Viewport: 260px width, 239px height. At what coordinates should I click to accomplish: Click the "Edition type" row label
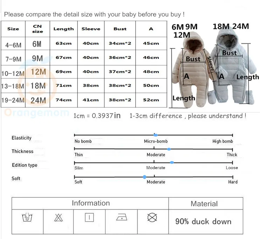[x=25, y=165]
